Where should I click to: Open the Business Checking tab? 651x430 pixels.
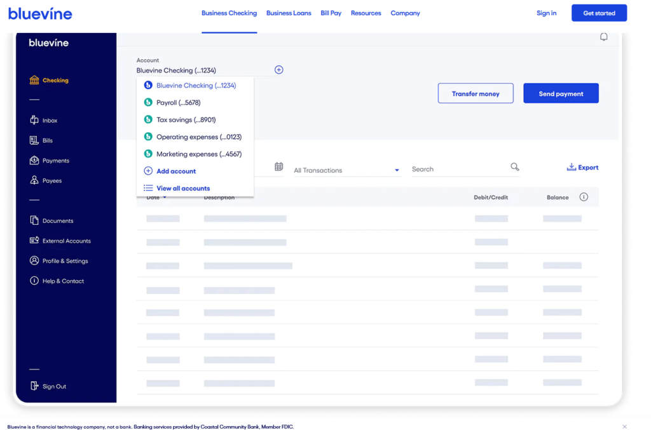[x=229, y=13]
